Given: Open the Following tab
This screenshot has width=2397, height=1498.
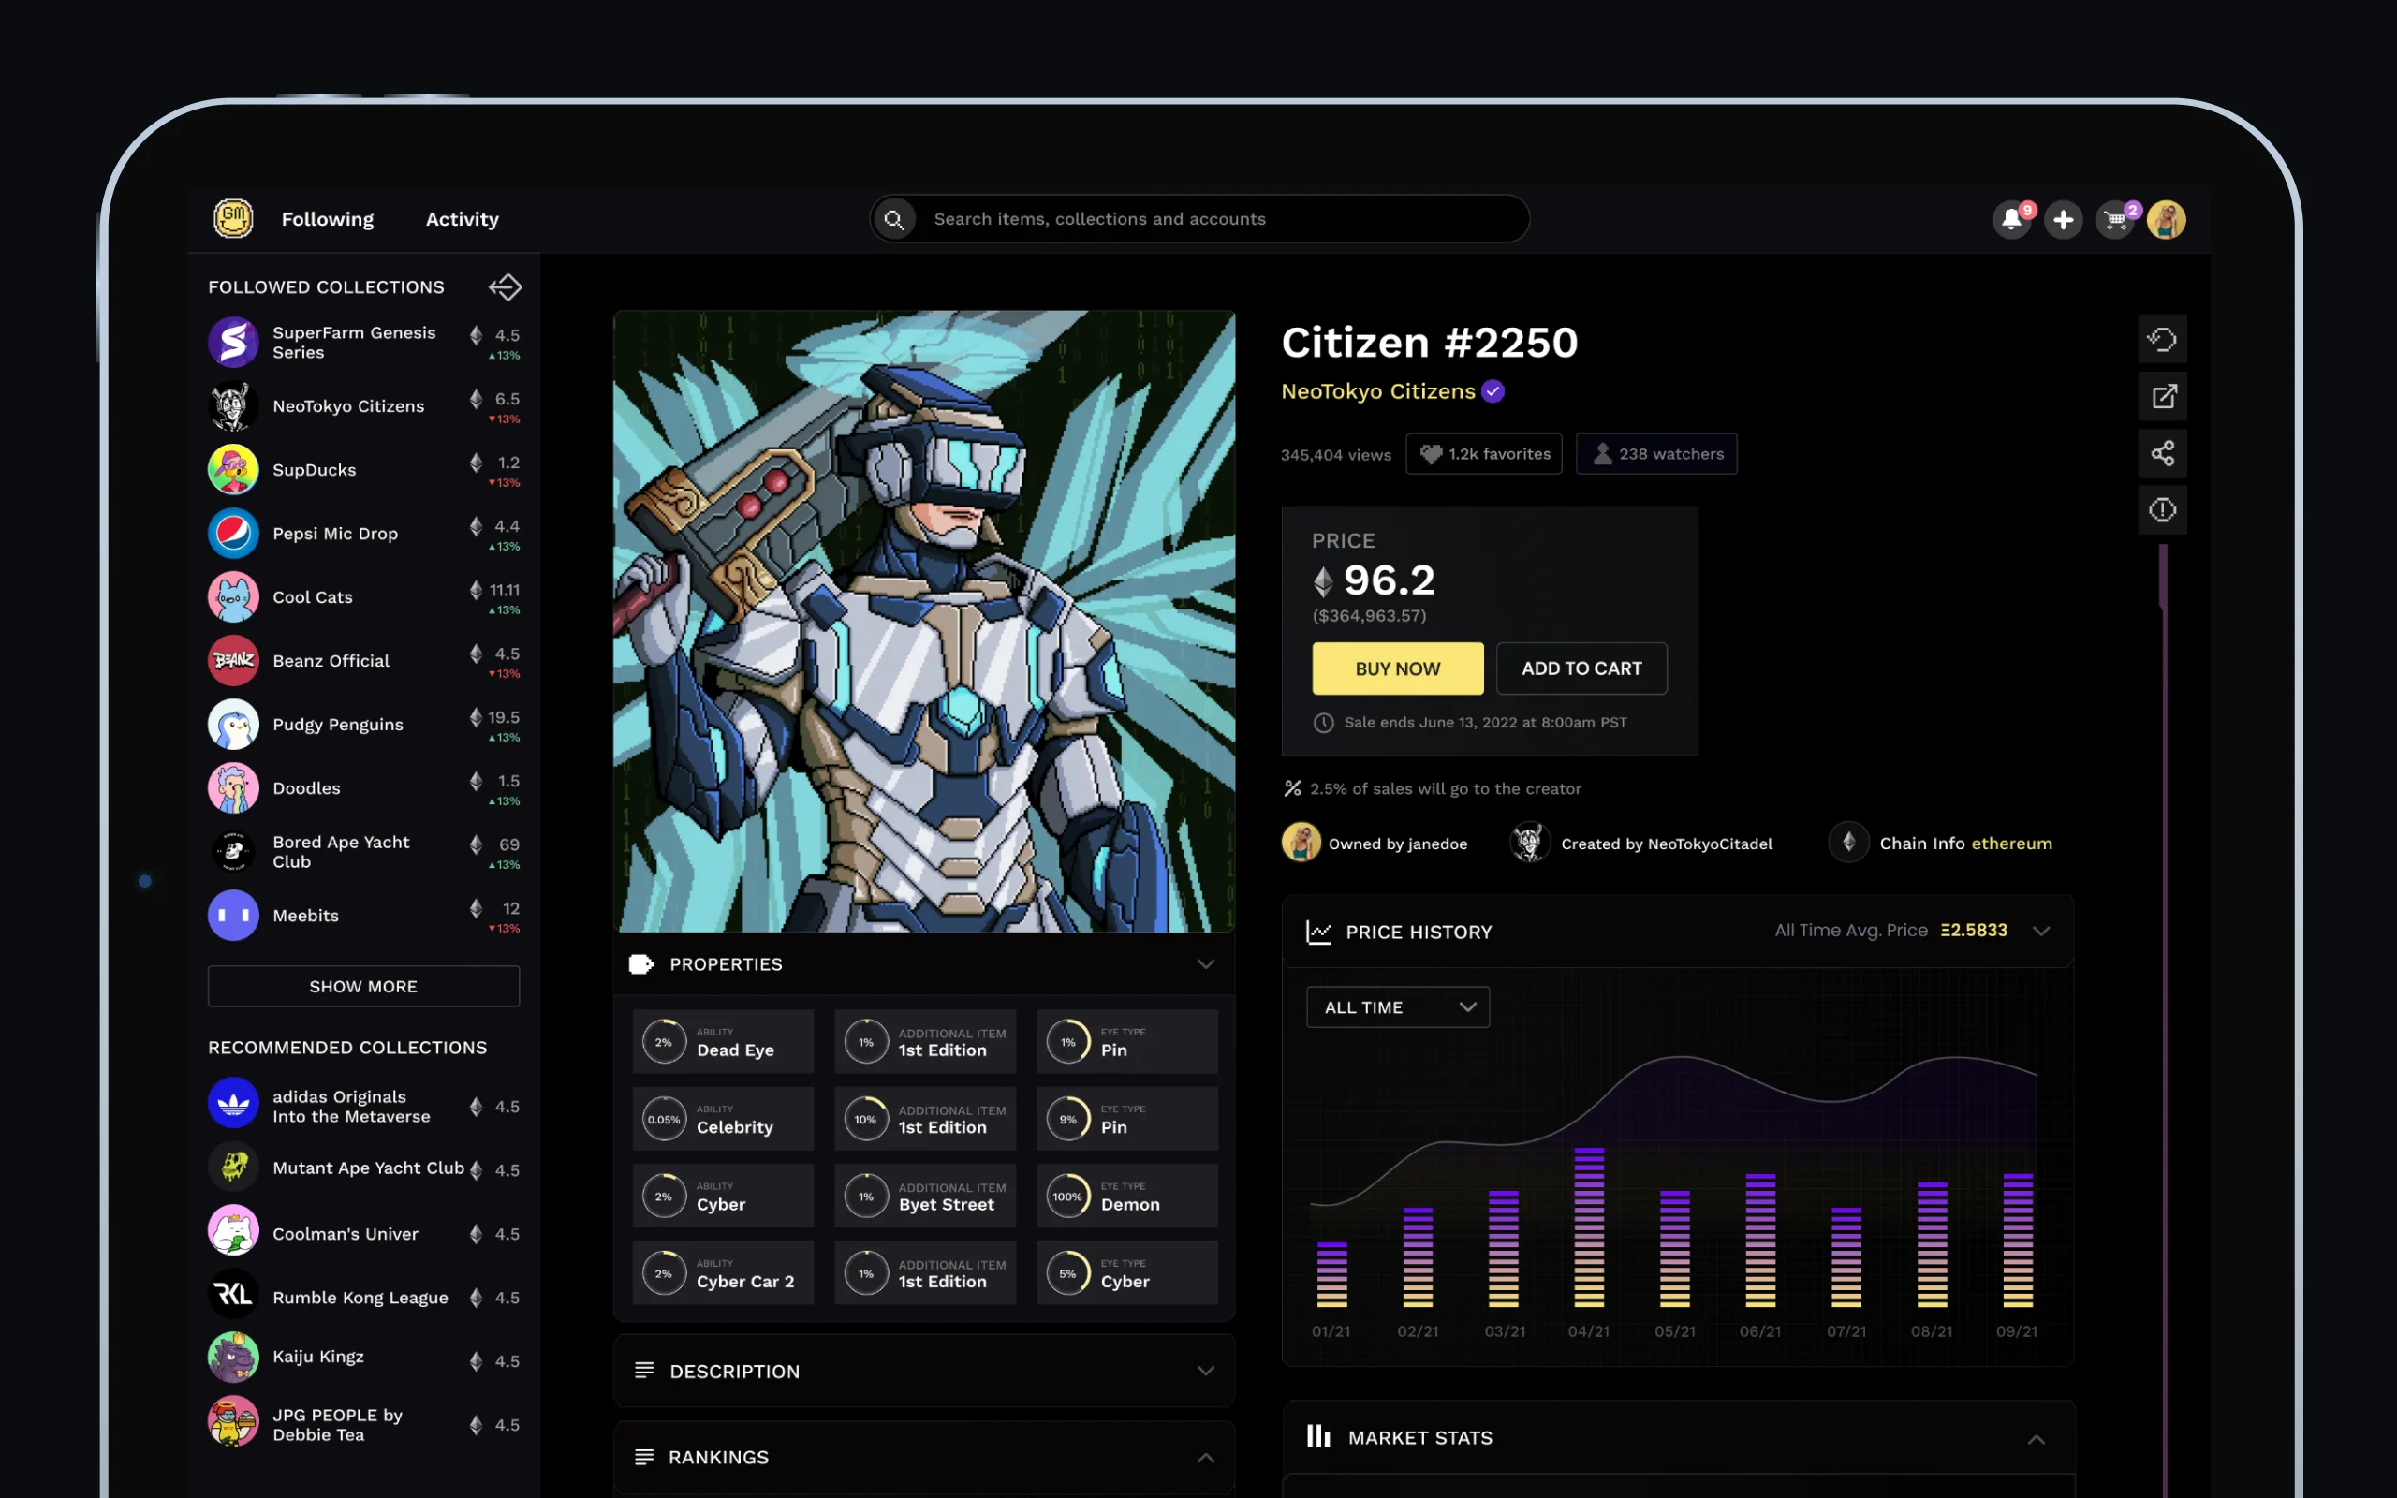Looking at the screenshot, I should point(328,219).
